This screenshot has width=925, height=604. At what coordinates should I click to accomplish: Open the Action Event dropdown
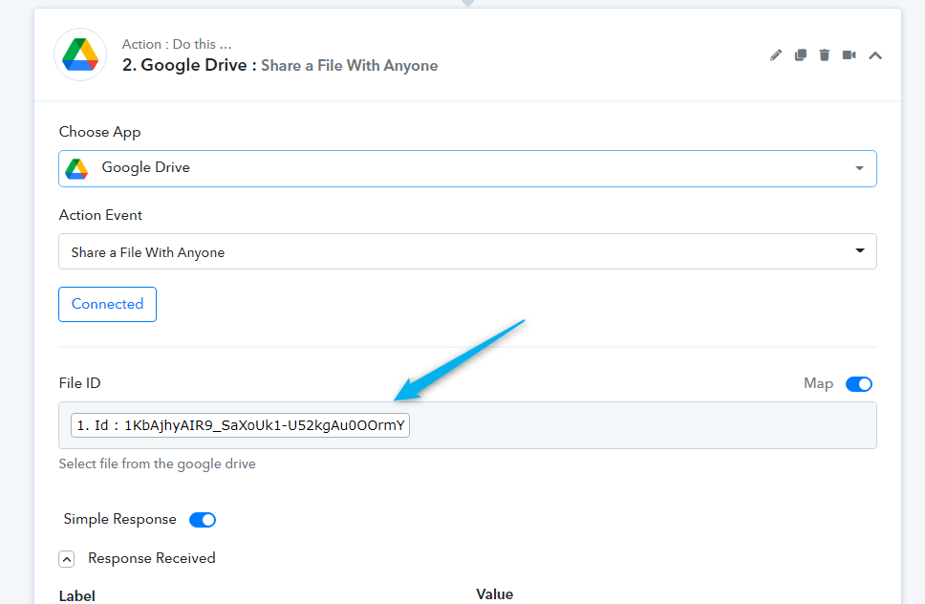coord(467,252)
